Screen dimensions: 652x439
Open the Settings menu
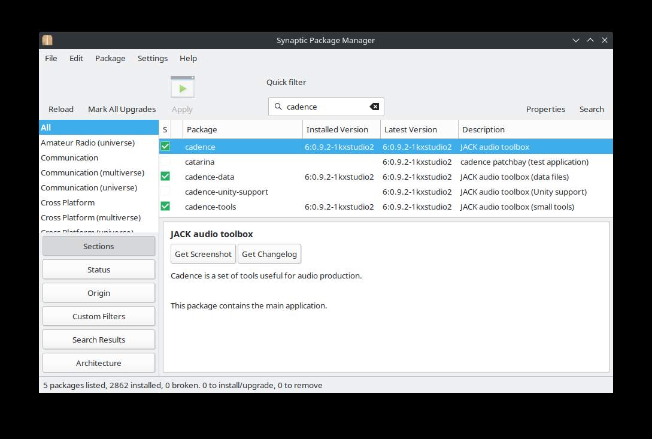[x=153, y=58]
